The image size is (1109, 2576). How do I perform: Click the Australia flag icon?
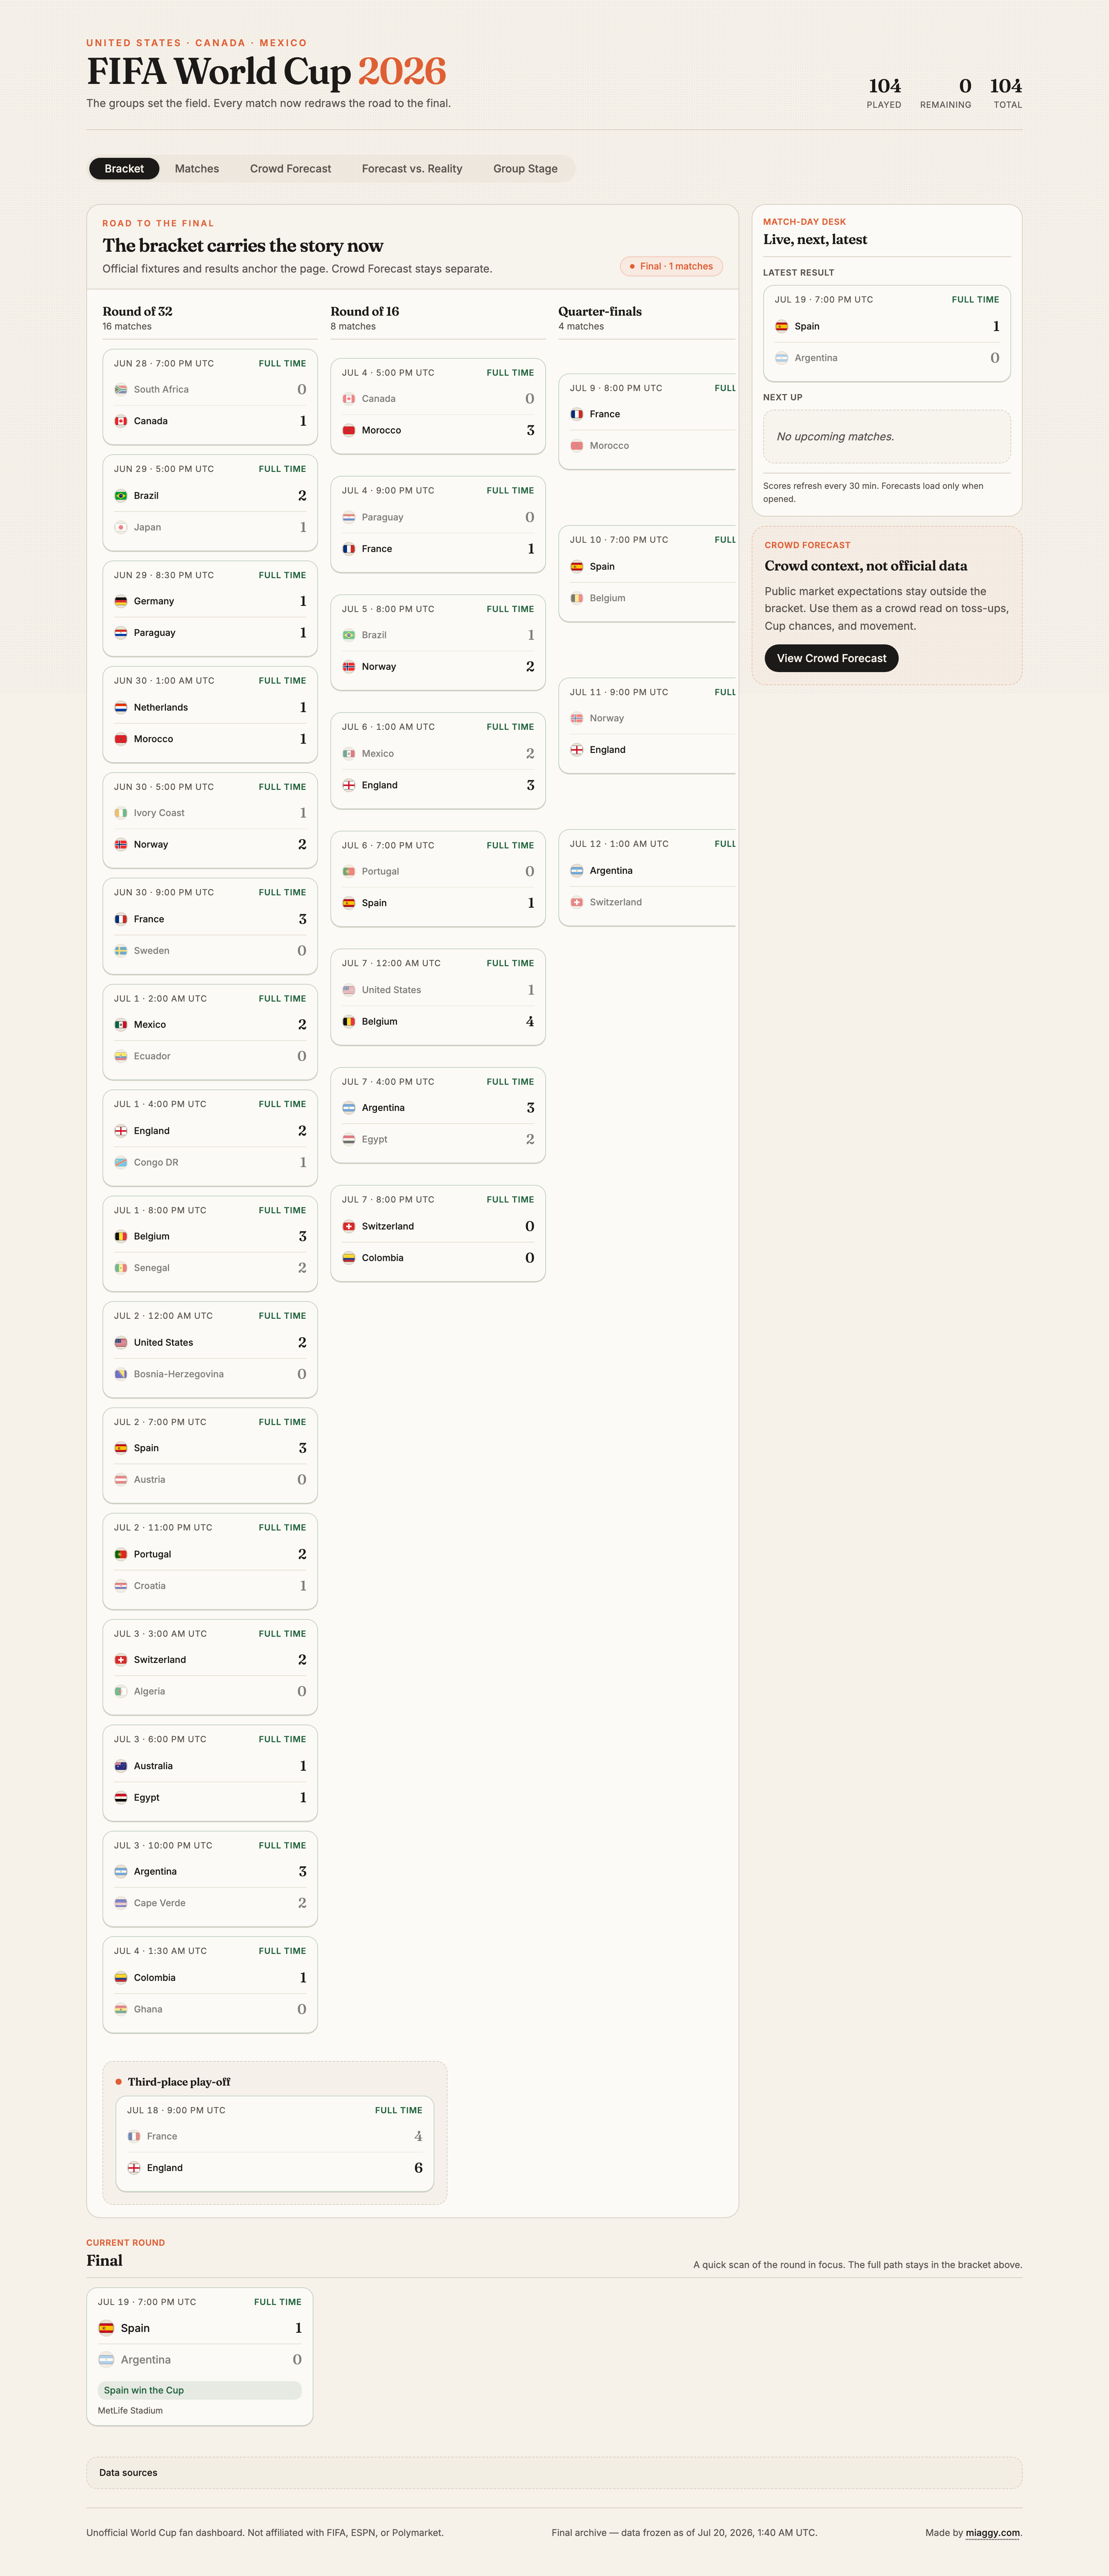pos(121,1766)
